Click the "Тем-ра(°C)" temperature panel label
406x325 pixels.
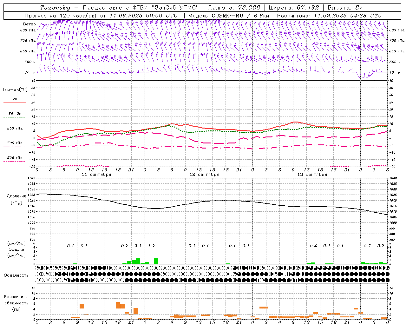tap(15, 90)
